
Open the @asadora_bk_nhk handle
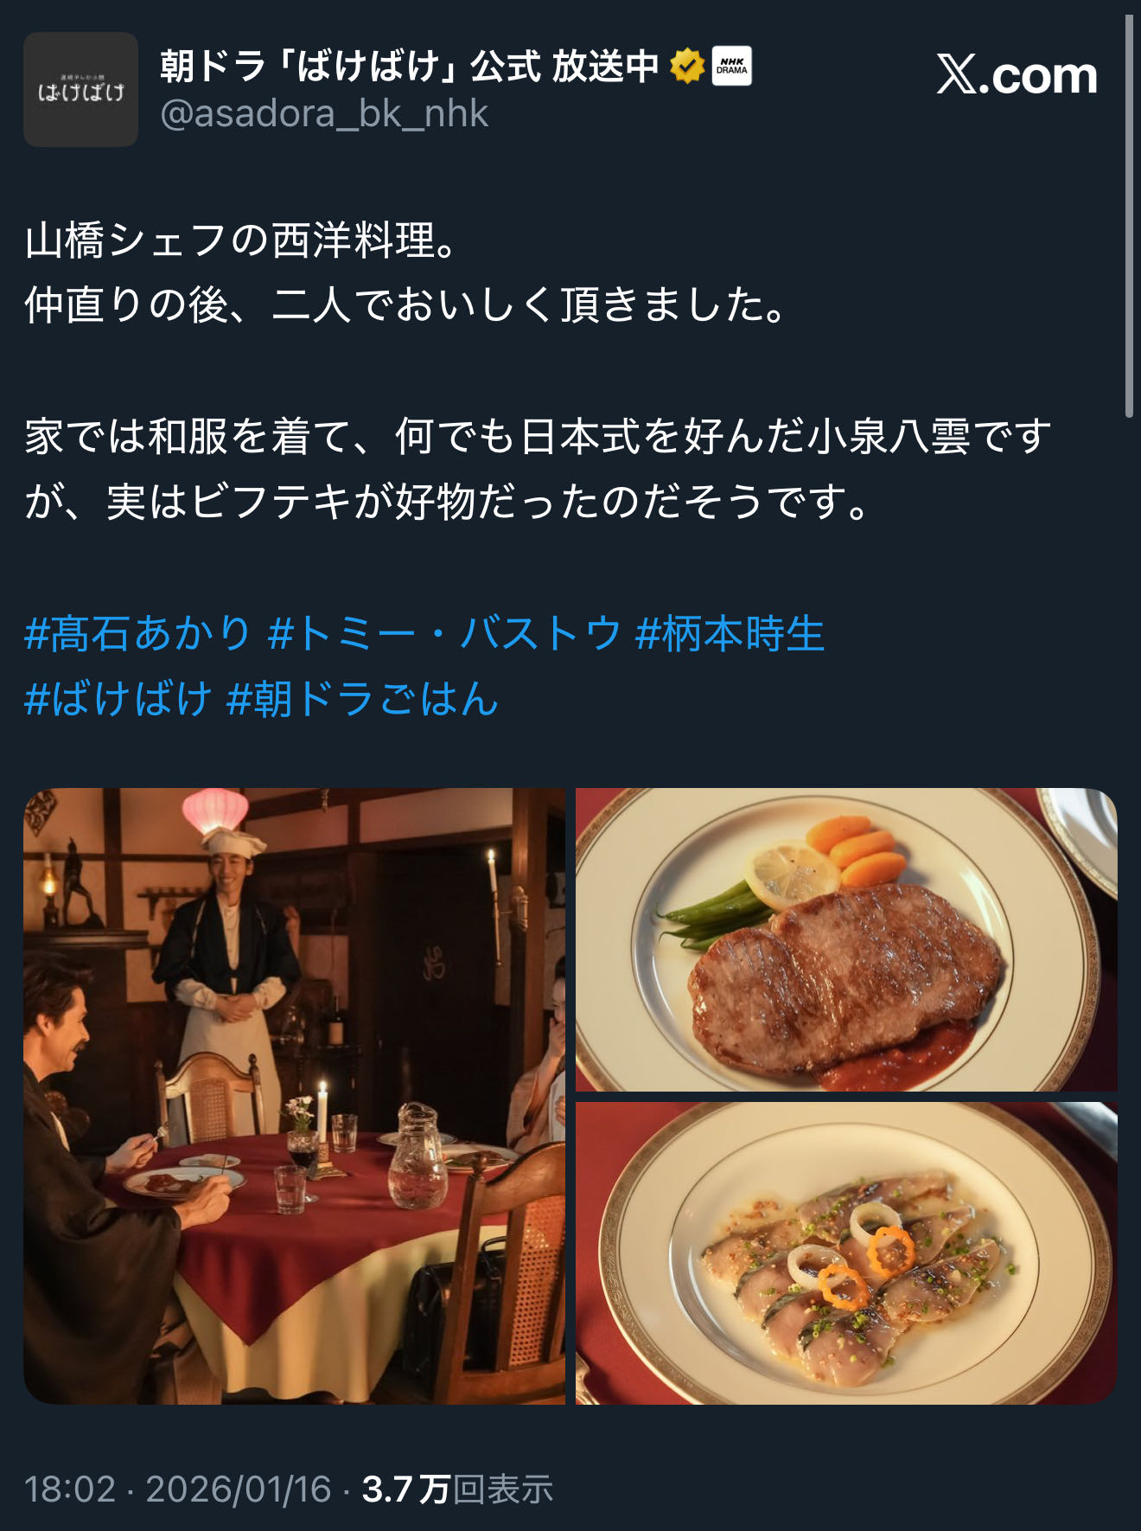[x=324, y=114]
